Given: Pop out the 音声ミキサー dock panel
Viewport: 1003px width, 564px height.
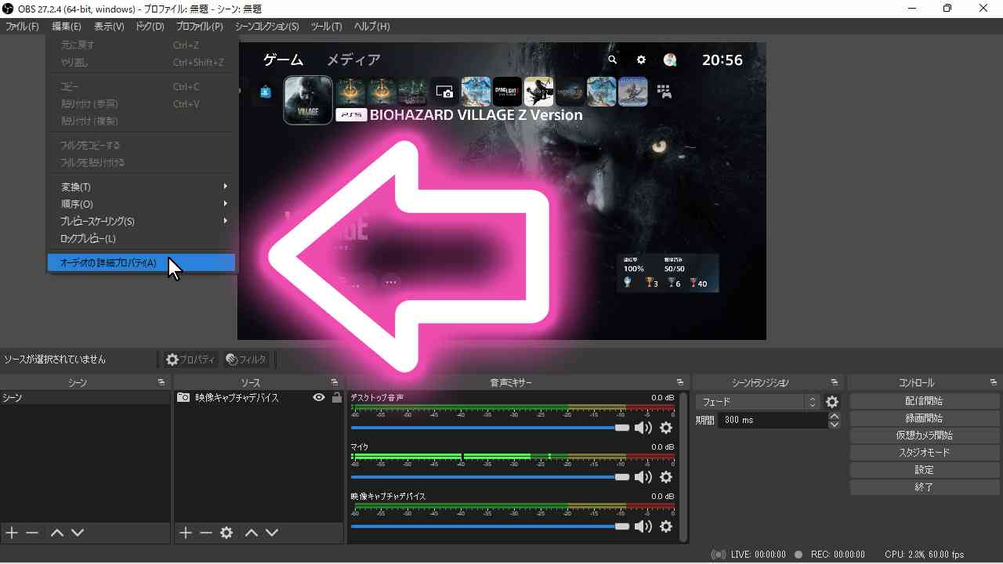Looking at the screenshot, I should (680, 382).
